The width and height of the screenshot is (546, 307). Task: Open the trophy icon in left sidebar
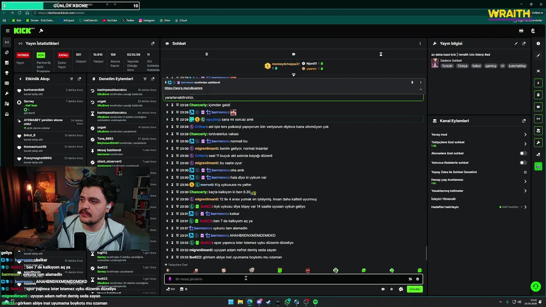coord(6,73)
